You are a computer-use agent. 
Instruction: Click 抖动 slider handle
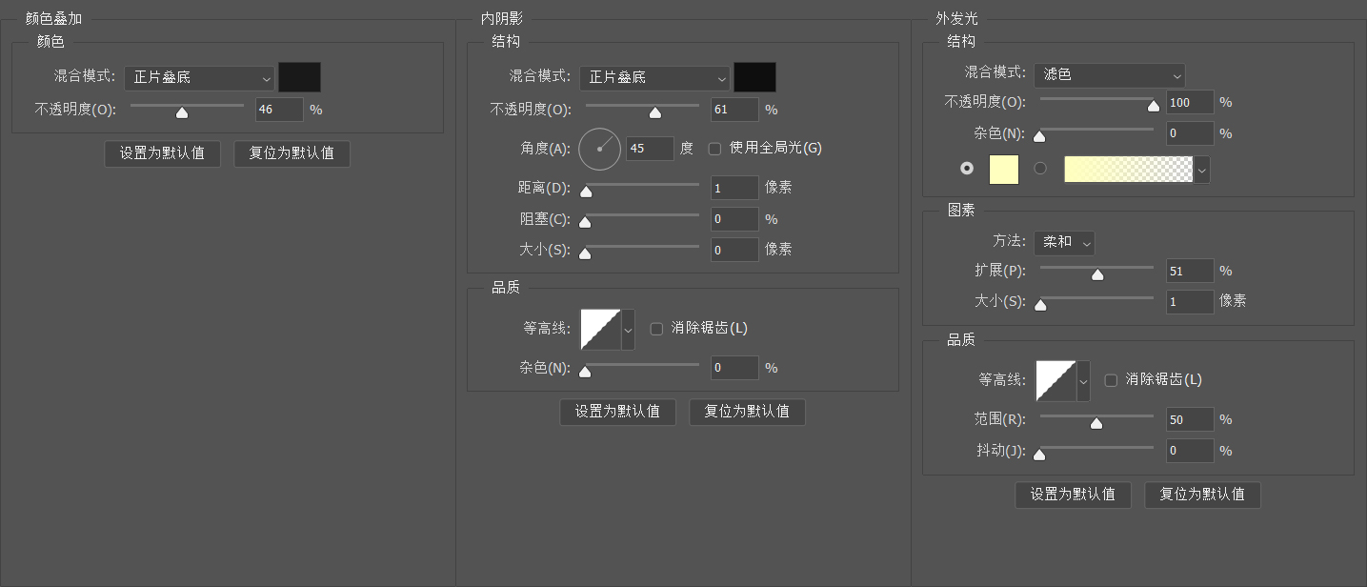(x=1040, y=455)
